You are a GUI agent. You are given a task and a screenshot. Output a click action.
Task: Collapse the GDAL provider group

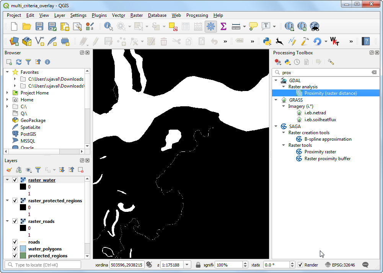(x=276, y=81)
